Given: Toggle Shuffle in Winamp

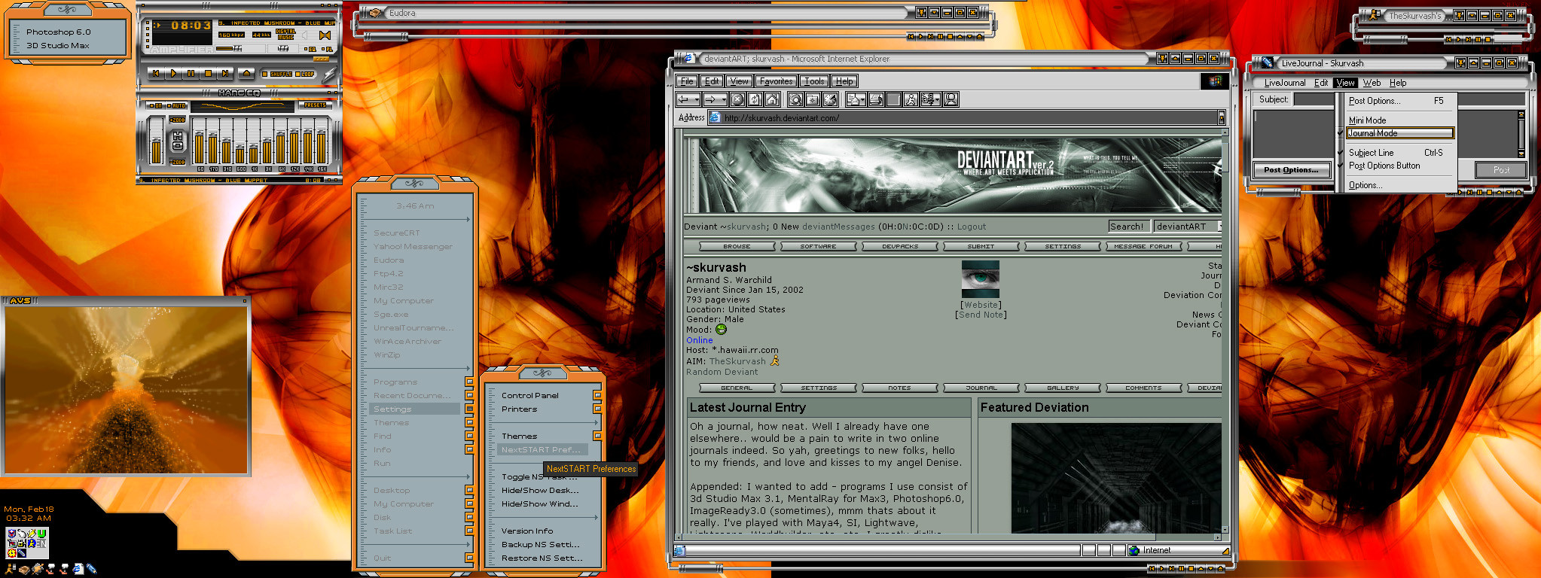Looking at the screenshot, I should 277,74.
